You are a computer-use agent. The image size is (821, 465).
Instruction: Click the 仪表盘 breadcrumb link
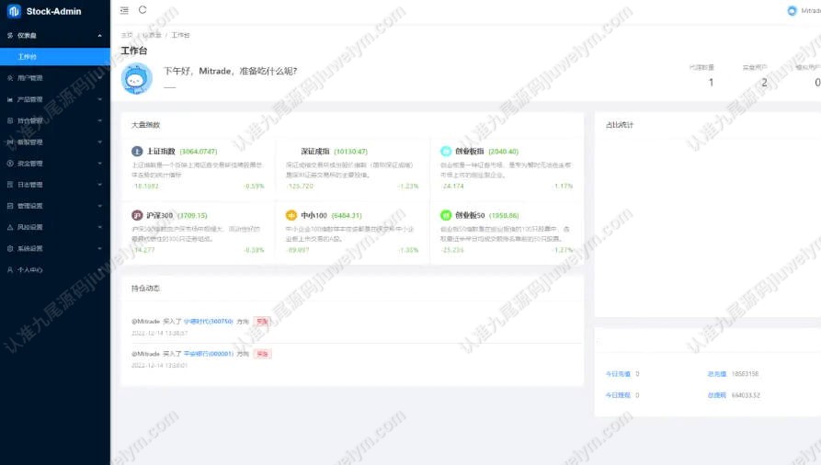tap(152, 35)
